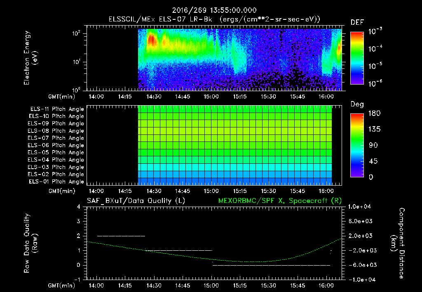This screenshot has height=292, width=422.
Task: Click the timestamp title 2016/269 13:55:00.000
Action: [x=214, y=10]
